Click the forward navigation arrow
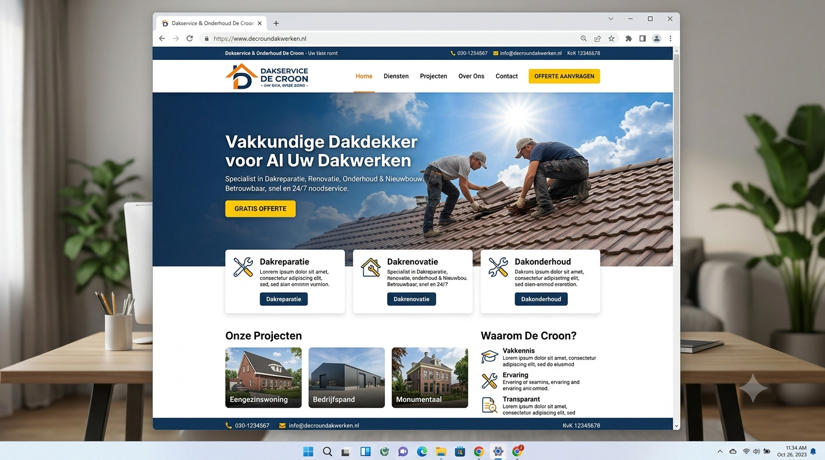Viewport: 825px width, 460px height. click(176, 38)
